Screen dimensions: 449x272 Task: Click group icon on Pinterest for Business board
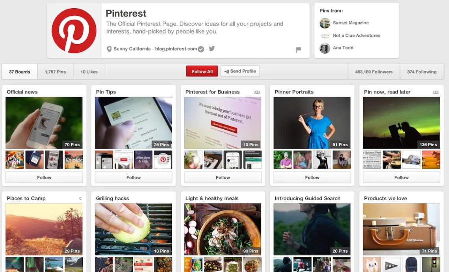pyautogui.click(x=257, y=92)
